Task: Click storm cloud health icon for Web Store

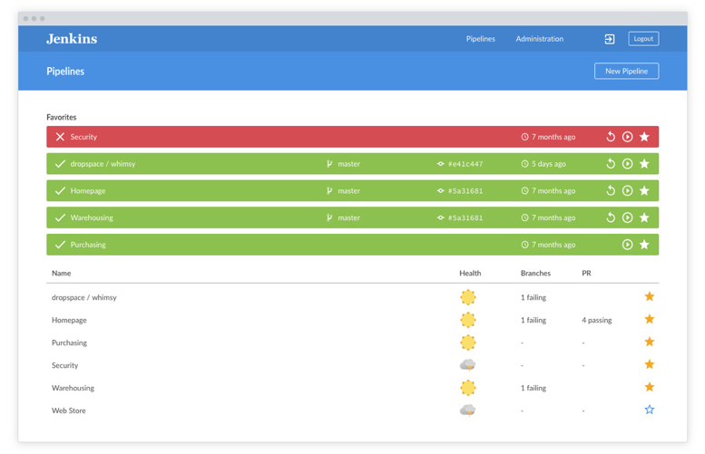Action: point(467,411)
